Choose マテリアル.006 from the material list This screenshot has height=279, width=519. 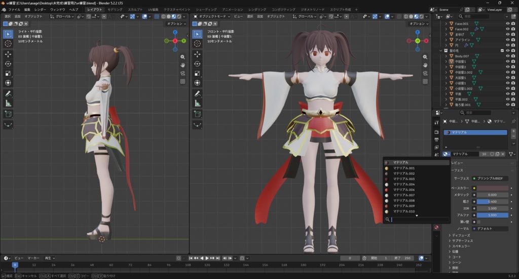(x=417, y=190)
